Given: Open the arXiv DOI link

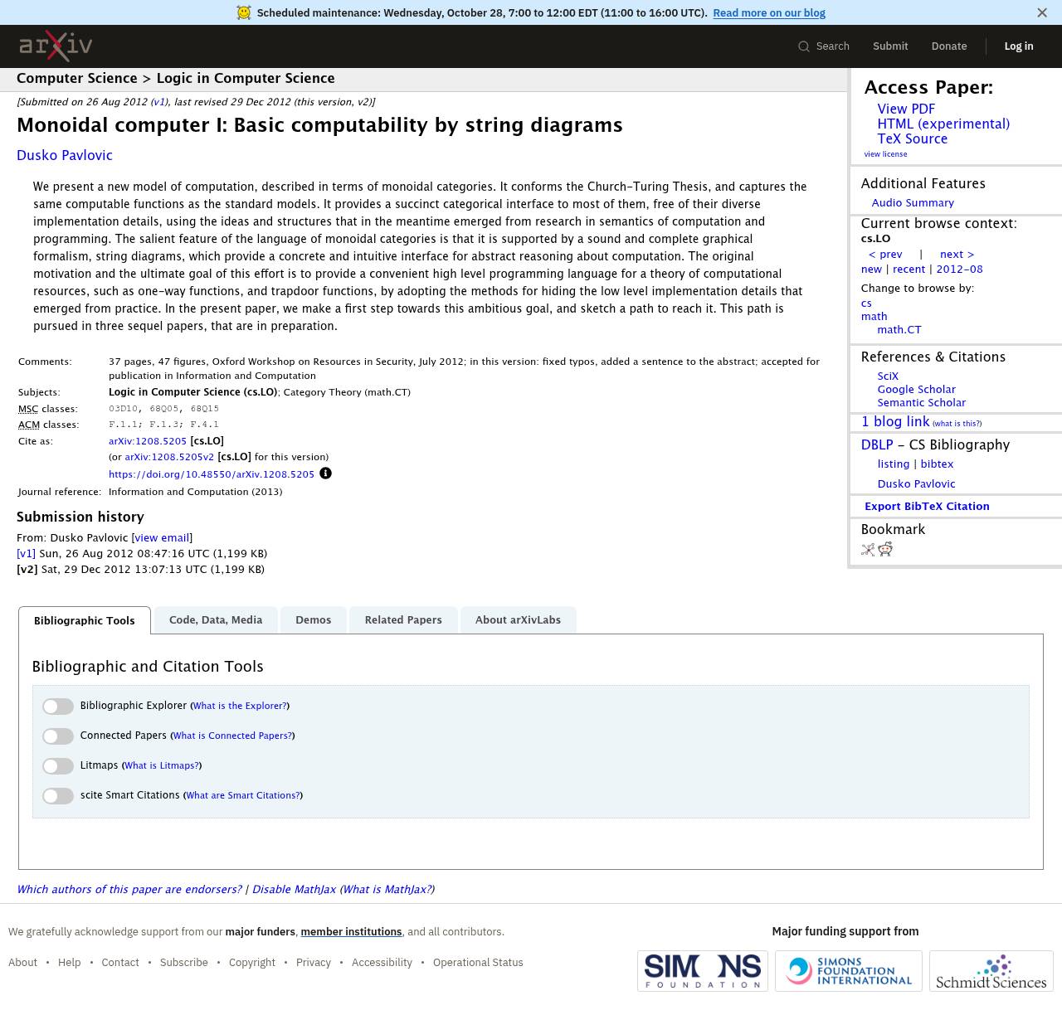Looking at the screenshot, I should (212, 474).
